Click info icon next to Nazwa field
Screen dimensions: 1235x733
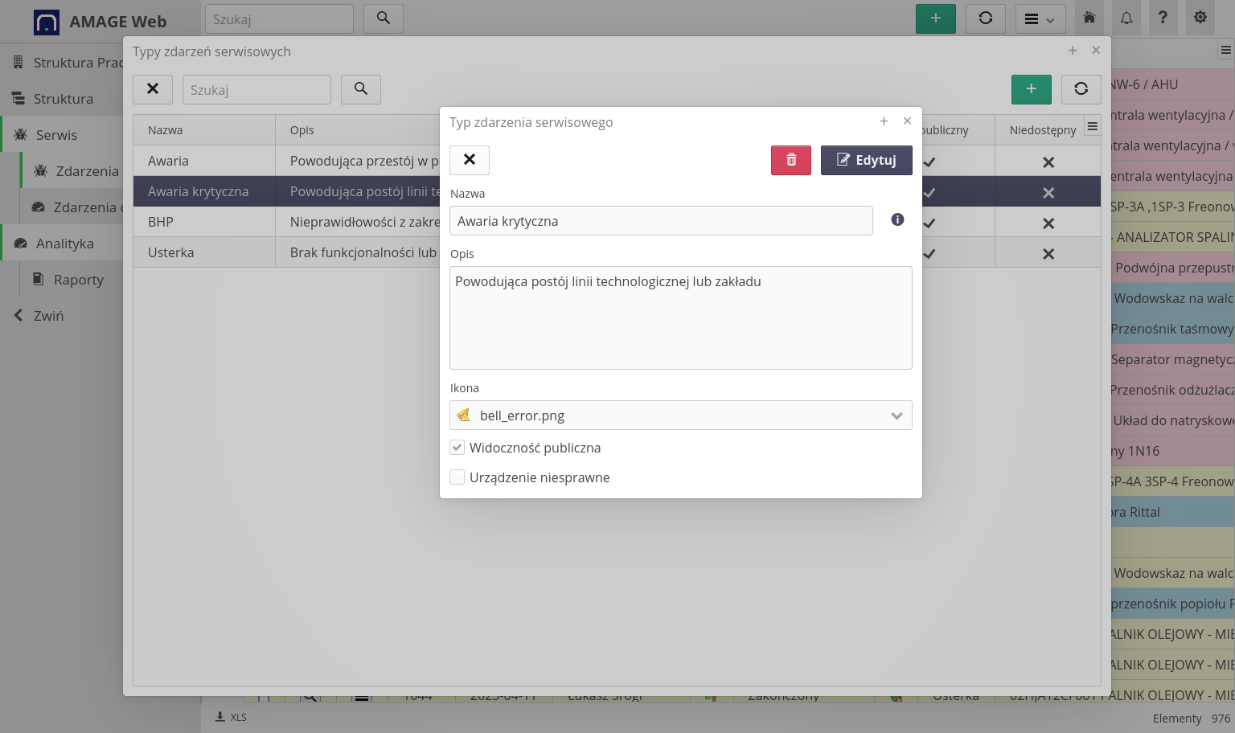click(x=897, y=219)
